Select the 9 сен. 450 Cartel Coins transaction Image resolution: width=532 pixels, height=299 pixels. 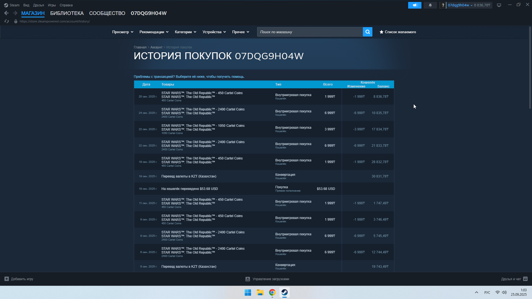[x=264, y=220]
